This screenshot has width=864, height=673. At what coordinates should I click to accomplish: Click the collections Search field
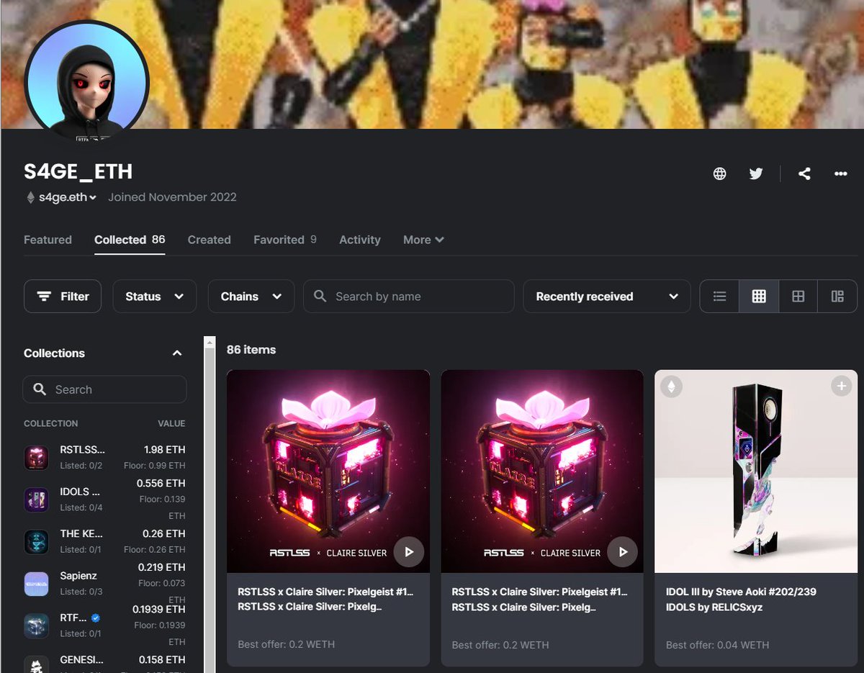click(104, 389)
